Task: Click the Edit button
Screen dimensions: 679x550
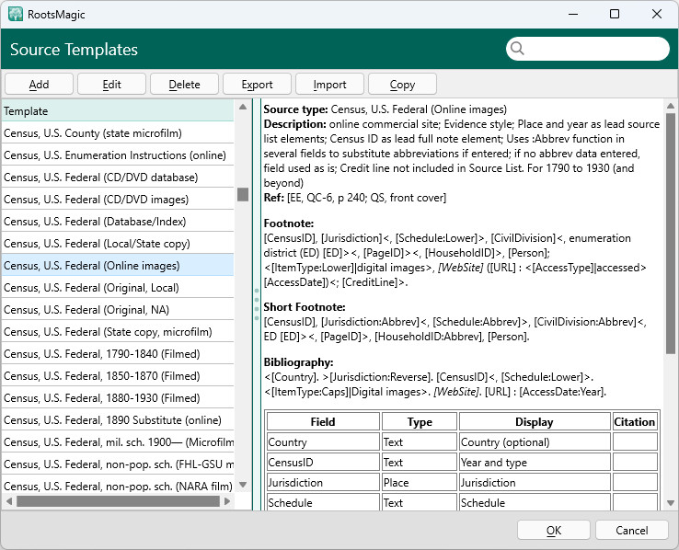Action: tap(111, 84)
